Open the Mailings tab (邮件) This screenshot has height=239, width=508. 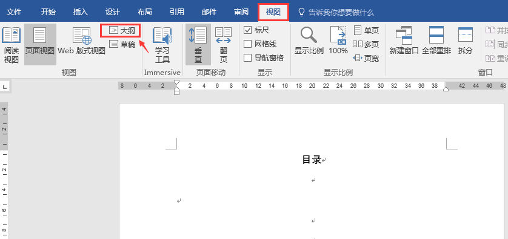[x=209, y=12]
